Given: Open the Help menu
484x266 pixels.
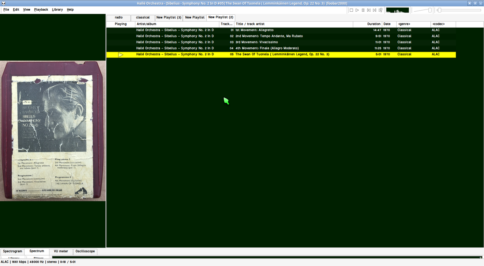Looking at the screenshot, I should (70, 9).
